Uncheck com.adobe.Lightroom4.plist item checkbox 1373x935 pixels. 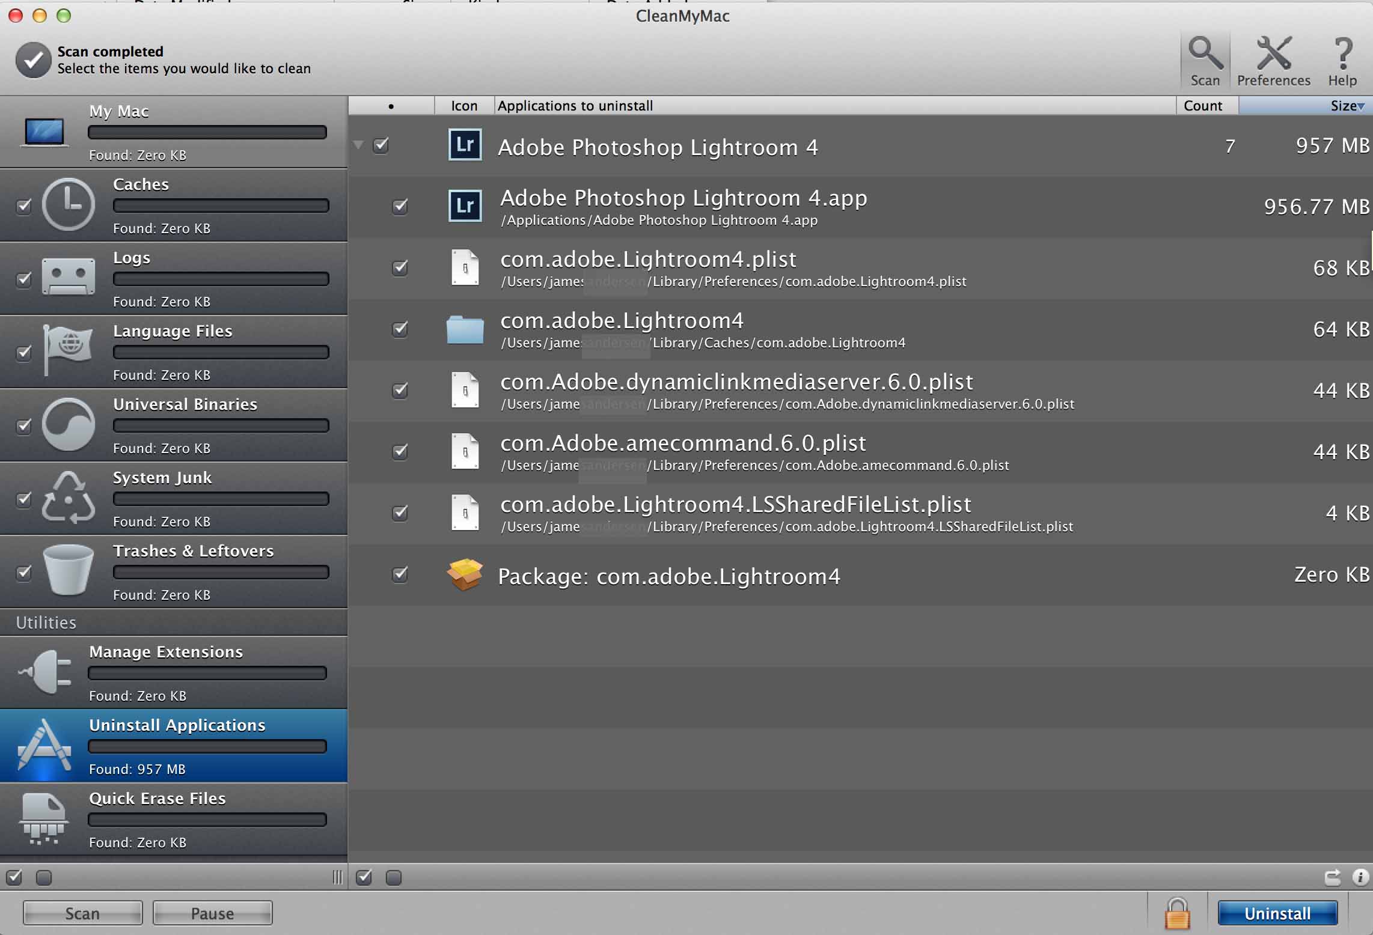[400, 267]
